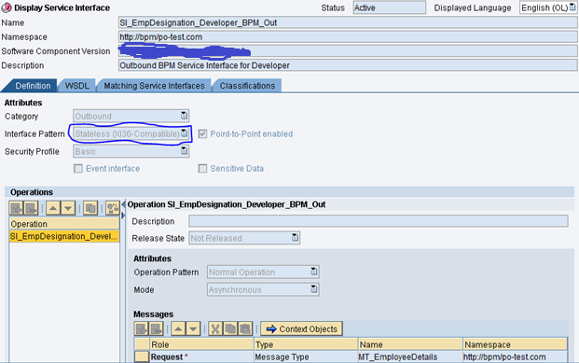The height and width of the screenshot is (363, 579).
Task: Click the Type column header
Action: 306,344
